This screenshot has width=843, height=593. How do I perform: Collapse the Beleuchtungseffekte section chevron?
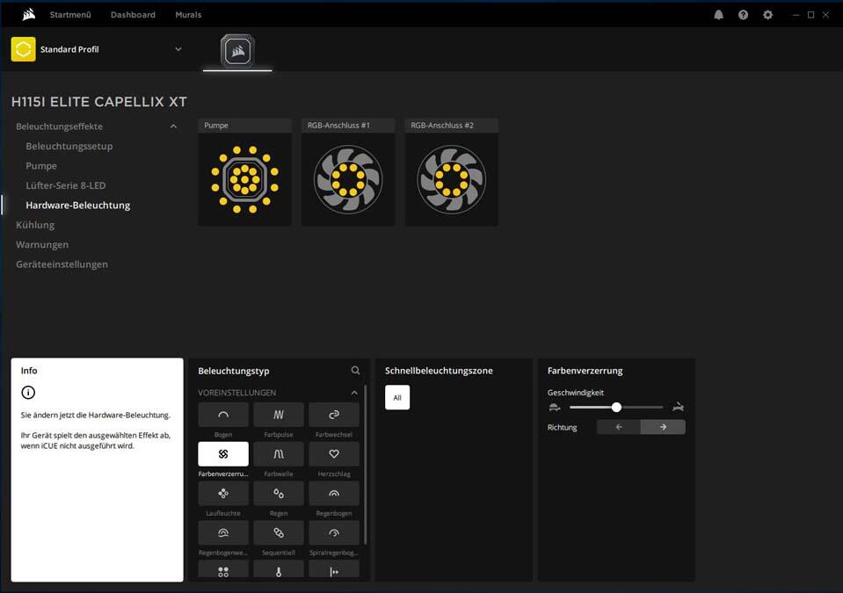(173, 127)
